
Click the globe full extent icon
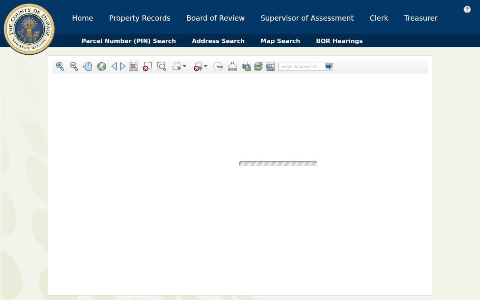(102, 66)
